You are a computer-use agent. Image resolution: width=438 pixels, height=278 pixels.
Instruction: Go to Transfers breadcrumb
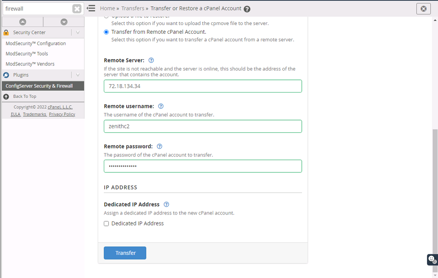[x=133, y=8]
